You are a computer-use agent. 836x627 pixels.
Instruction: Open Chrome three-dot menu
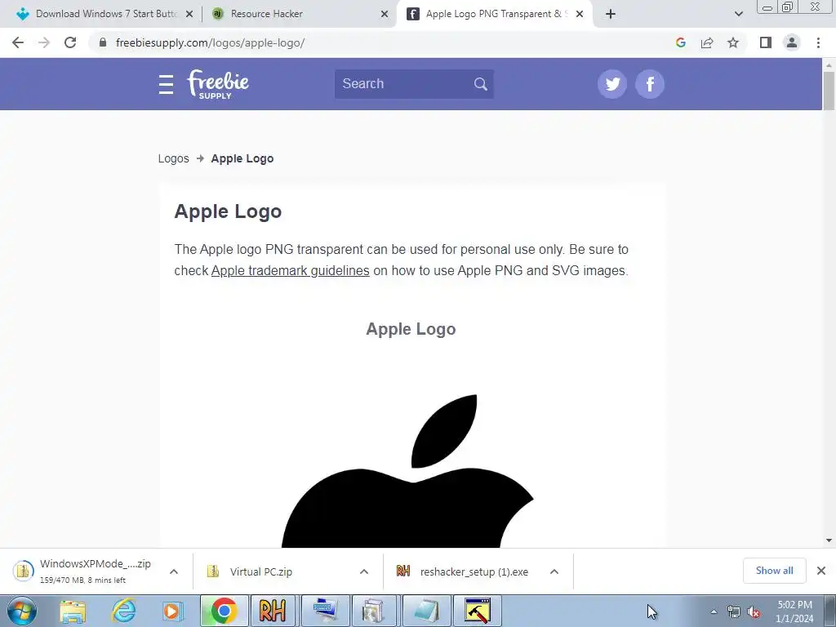click(x=818, y=42)
